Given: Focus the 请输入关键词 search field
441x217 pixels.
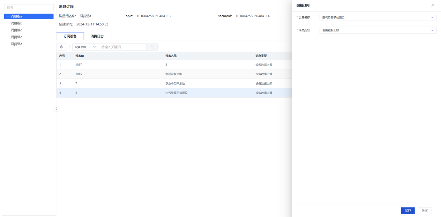Looking at the screenshot, I should pyautogui.click(x=122, y=47).
